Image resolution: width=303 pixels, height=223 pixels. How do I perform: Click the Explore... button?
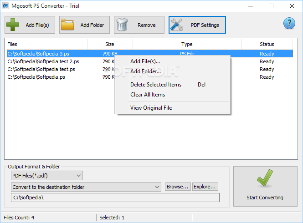[205, 187]
